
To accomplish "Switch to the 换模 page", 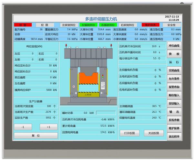I will [174, 54].
